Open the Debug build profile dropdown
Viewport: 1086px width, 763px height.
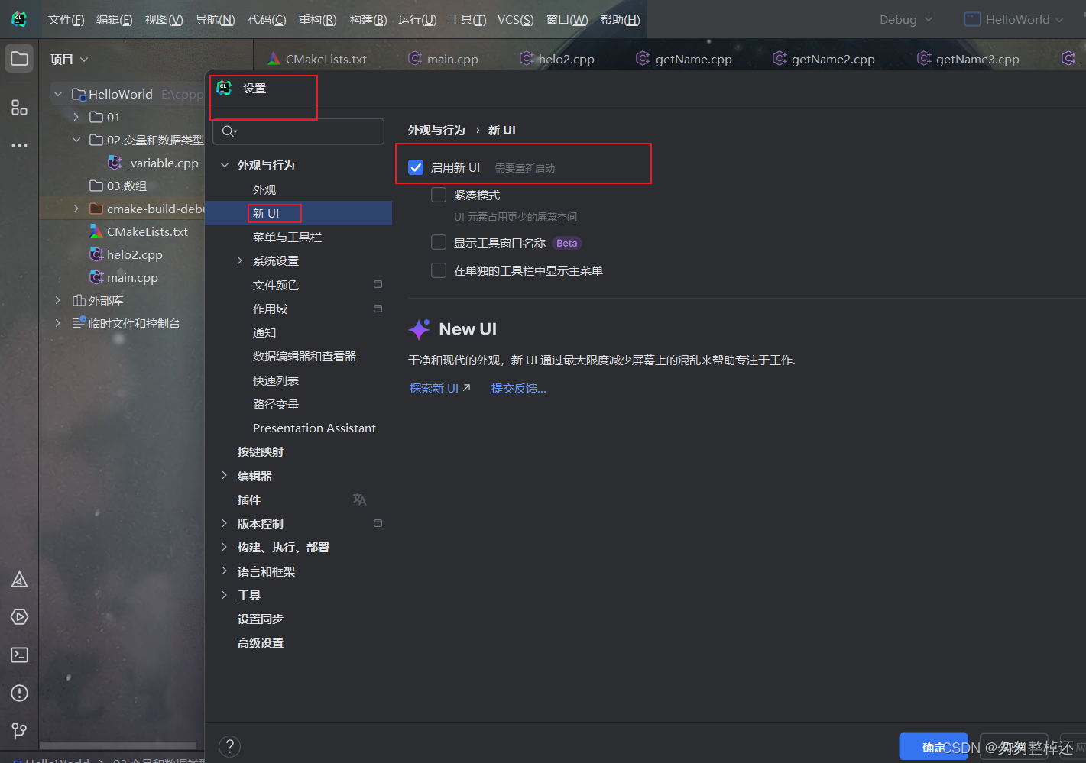coord(906,19)
